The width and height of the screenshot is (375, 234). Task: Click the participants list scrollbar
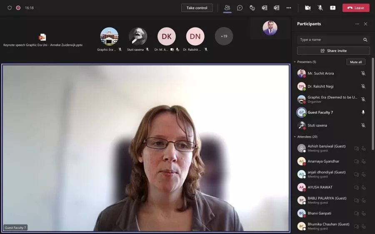pyautogui.click(x=372, y=104)
